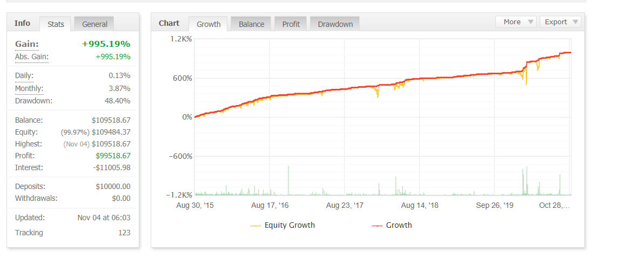Switch chart to Balance view
Viewport: 641px width, 266px height.
tap(251, 24)
